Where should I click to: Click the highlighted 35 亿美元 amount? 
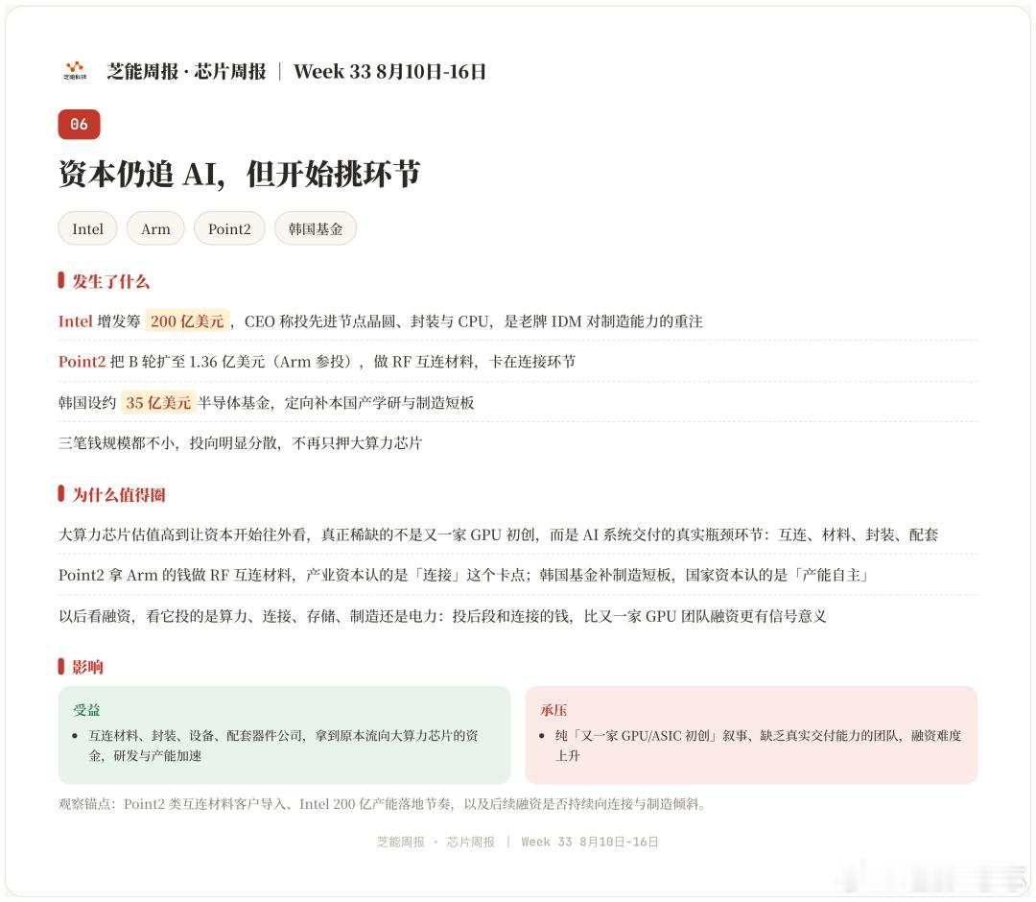[158, 402]
